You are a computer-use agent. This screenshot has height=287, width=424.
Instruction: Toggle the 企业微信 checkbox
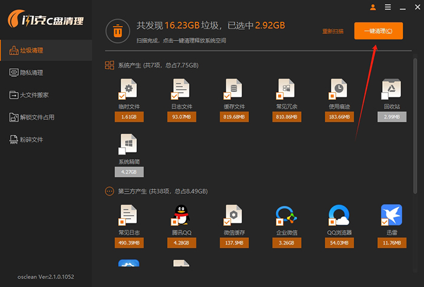click(x=279, y=222)
